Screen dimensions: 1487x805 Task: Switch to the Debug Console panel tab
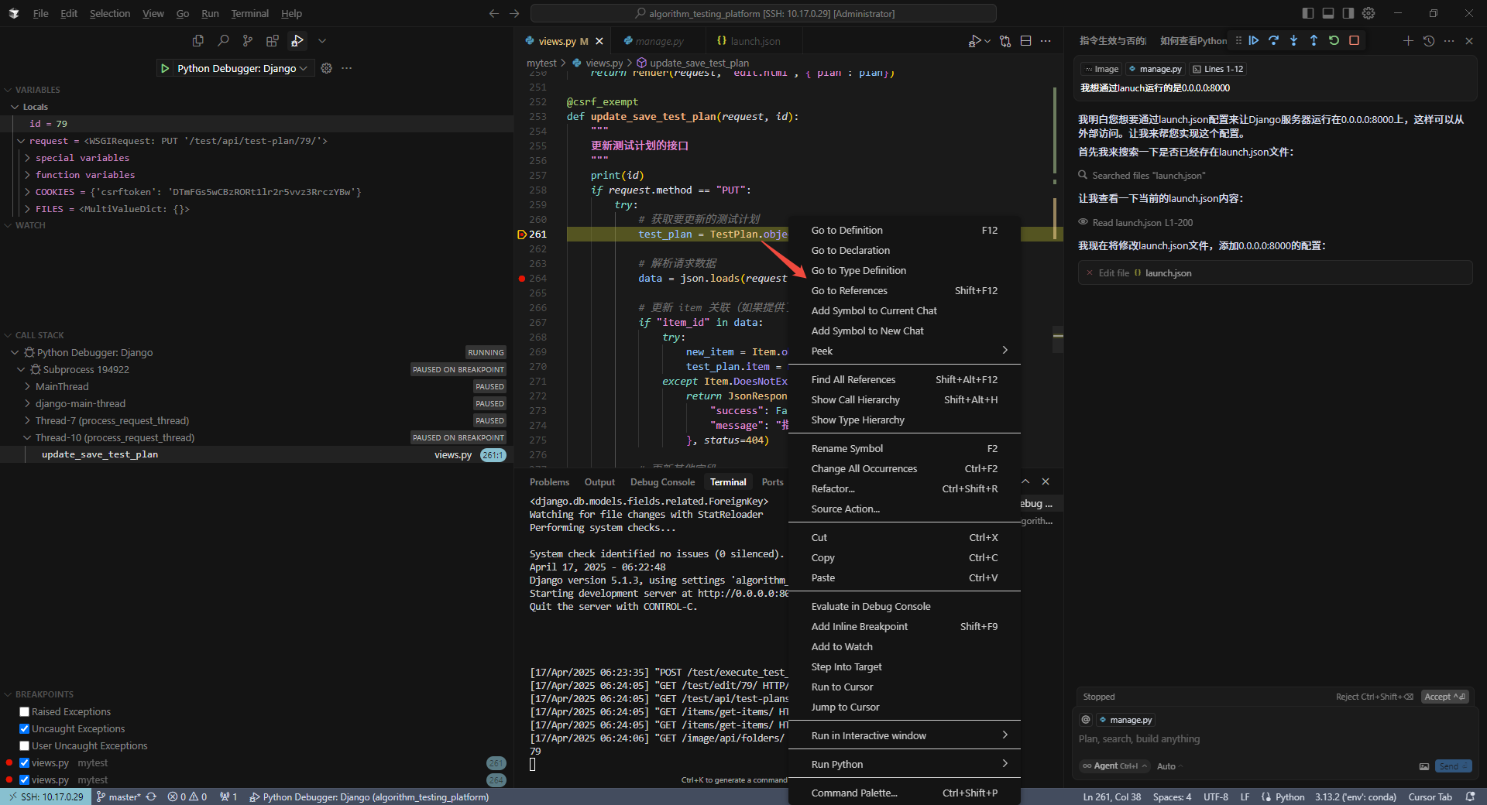(x=662, y=482)
